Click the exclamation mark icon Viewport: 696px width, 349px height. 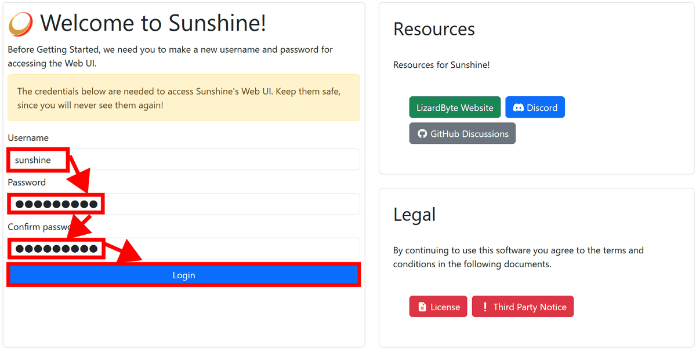click(485, 307)
